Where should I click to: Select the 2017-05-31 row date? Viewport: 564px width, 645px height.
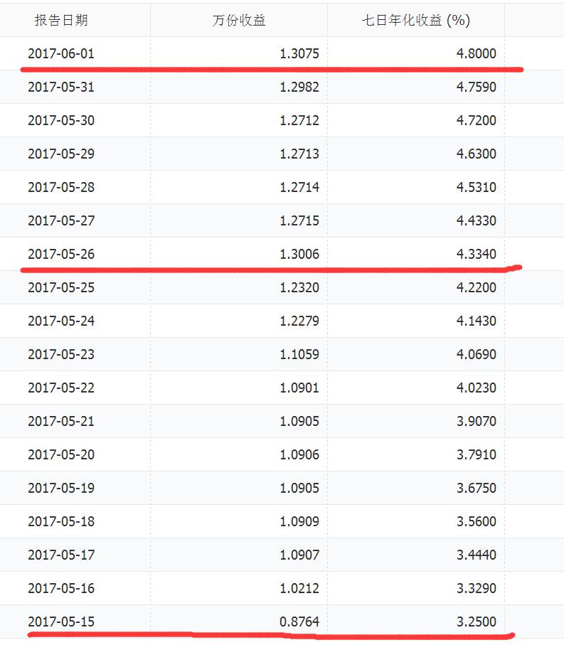[x=60, y=87]
